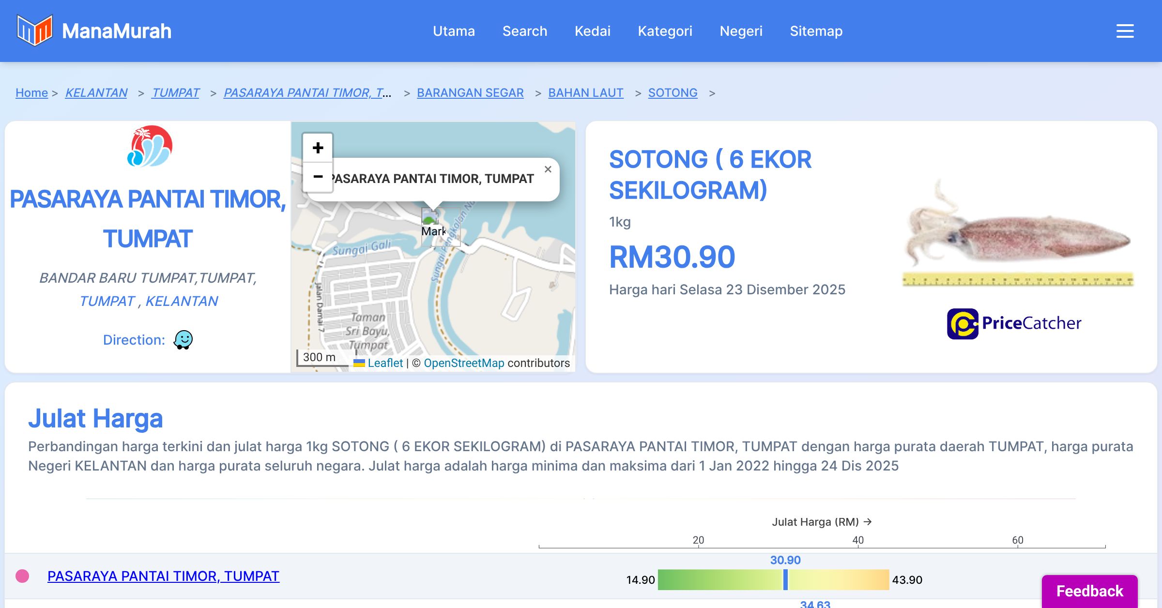Screen dimensions: 1162x608
Task: Click the PriceCatcher logo
Action: click(x=1014, y=323)
